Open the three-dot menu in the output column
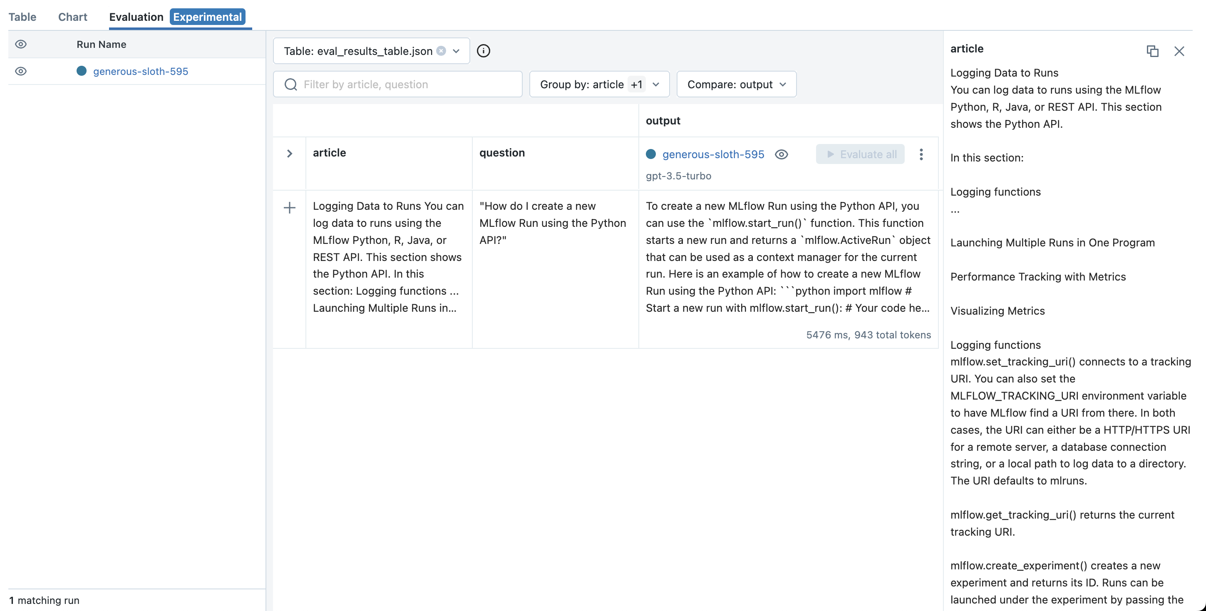Screen dimensions: 1206x611 (921, 154)
